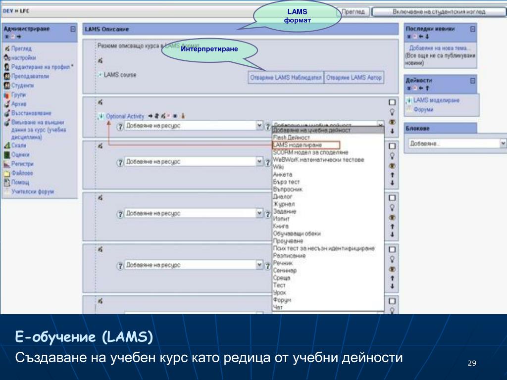Click the Възстановяване icon
The image size is (507, 380).
pos(7,113)
